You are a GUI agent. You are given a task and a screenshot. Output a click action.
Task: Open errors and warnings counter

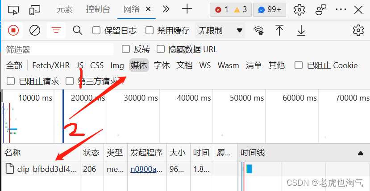click(231, 10)
